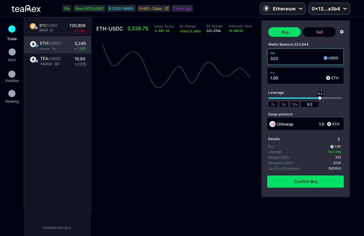Viewport: 364px width, 236px height.
Task: Open the Earn sidebar icon
Action: point(12,52)
